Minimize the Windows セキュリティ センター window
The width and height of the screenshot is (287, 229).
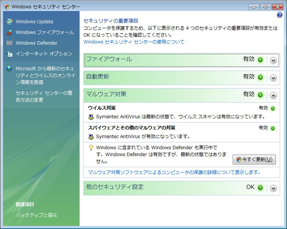[254, 7]
